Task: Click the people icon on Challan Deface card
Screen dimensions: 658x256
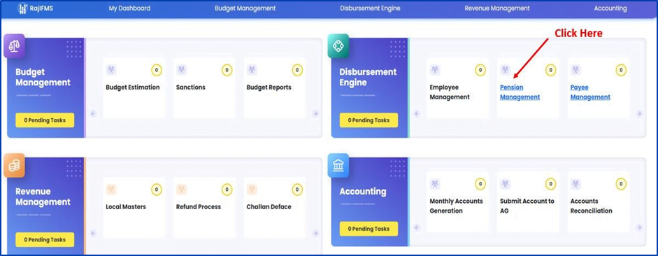Action: coord(252,190)
